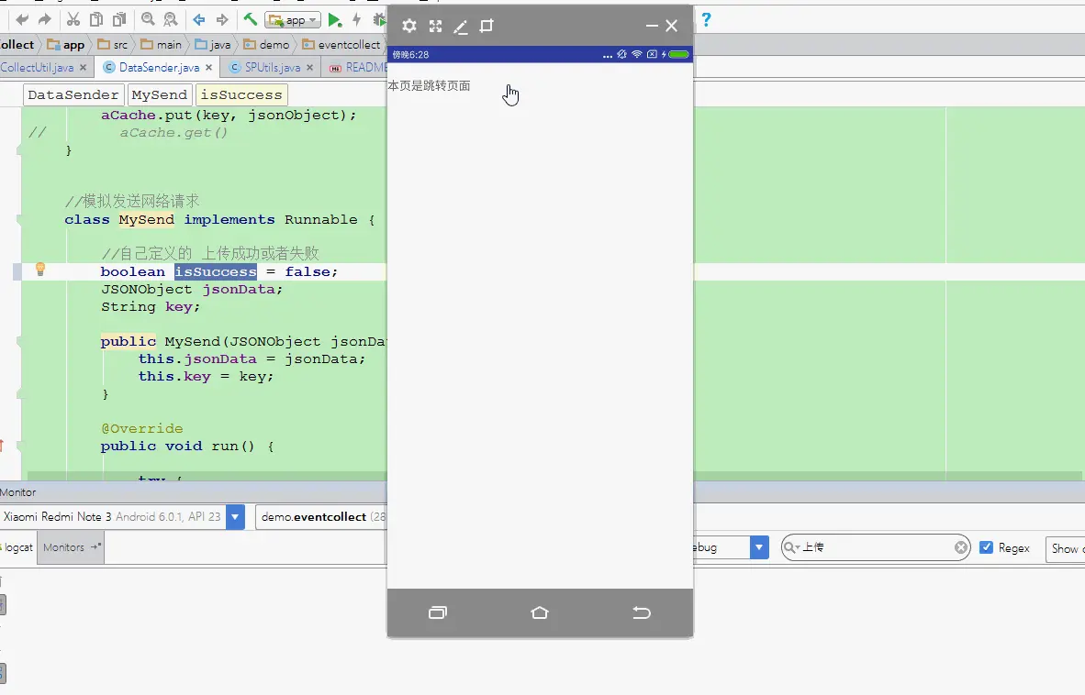
Task: Go to the java breadcrumb folder
Action: point(212,45)
